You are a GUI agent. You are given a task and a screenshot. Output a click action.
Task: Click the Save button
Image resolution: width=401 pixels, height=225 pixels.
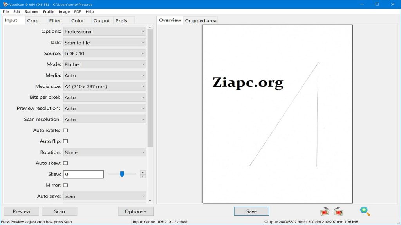click(x=251, y=211)
